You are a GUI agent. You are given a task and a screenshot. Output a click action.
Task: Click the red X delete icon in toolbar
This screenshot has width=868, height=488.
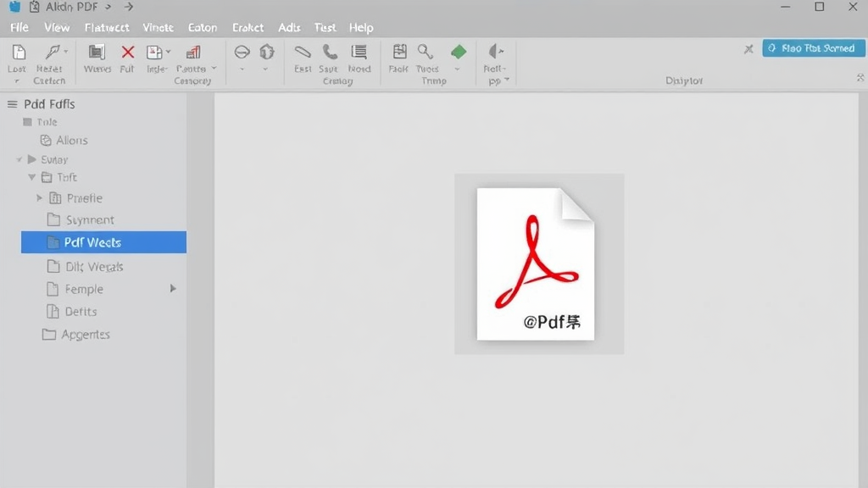coord(127,53)
